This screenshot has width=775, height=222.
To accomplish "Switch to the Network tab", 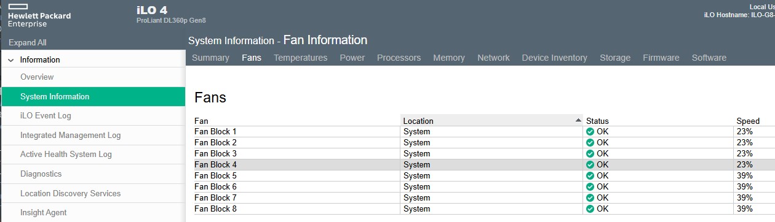I will pyautogui.click(x=493, y=58).
